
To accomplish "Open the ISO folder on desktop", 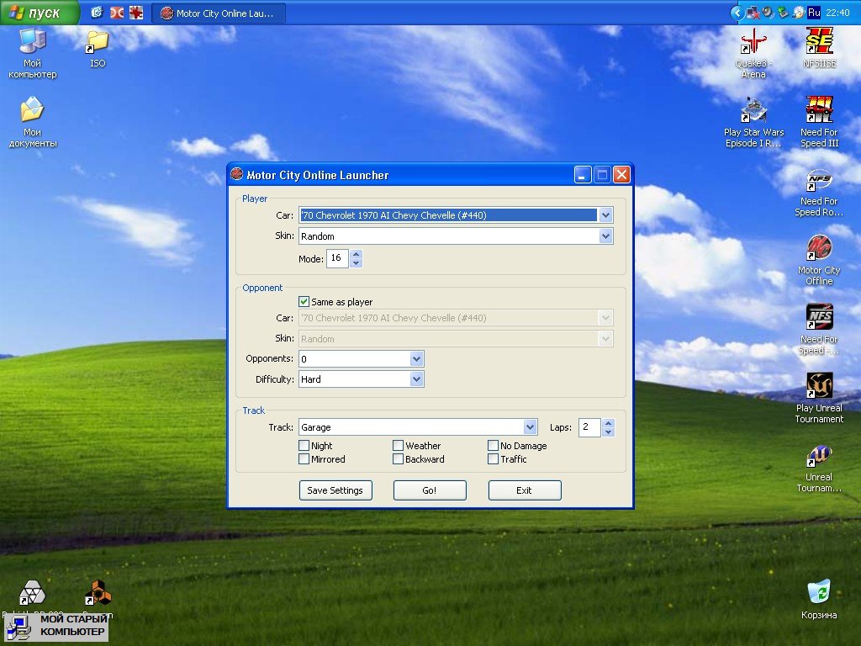I will [x=98, y=42].
